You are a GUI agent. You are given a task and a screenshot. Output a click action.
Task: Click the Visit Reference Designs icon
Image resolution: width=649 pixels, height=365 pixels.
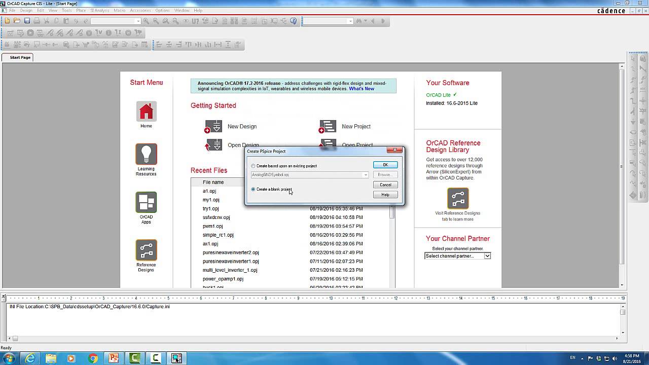pyautogui.click(x=457, y=198)
